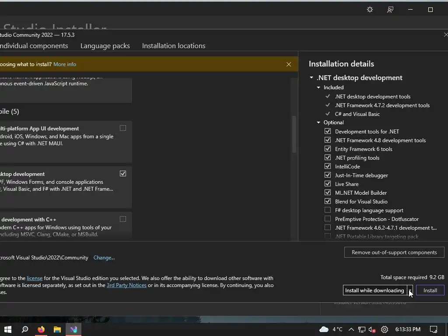This screenshot has width=448, height=336.
Task: Click the workloads list scrollbar thumb
Action: (x=294, y=134)
